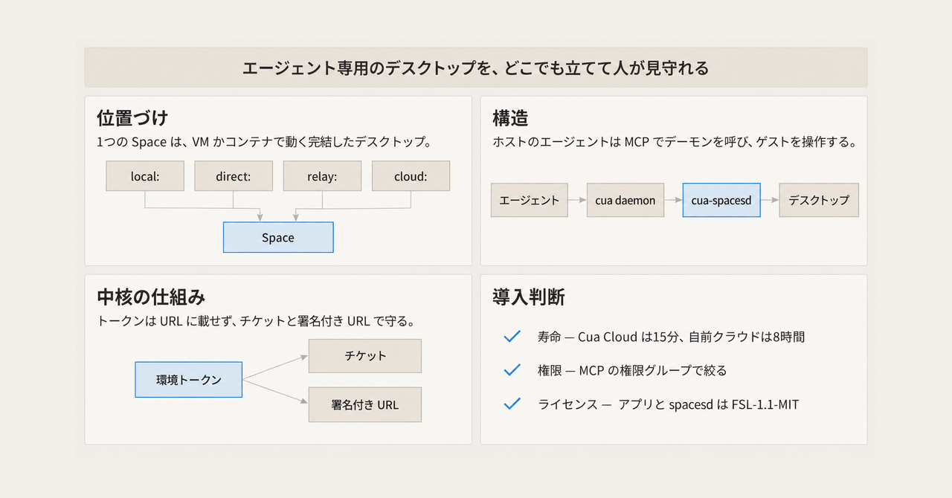Click the title エージェント専用のデスクトップを、どこでも立てて人が見守れる
This screenshot has height=498, width=952.
[x=476, y=68]
